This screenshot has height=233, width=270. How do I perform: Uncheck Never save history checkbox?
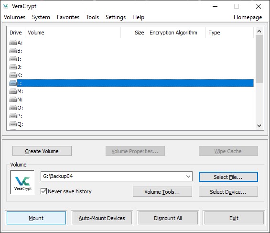click(43, 191)
